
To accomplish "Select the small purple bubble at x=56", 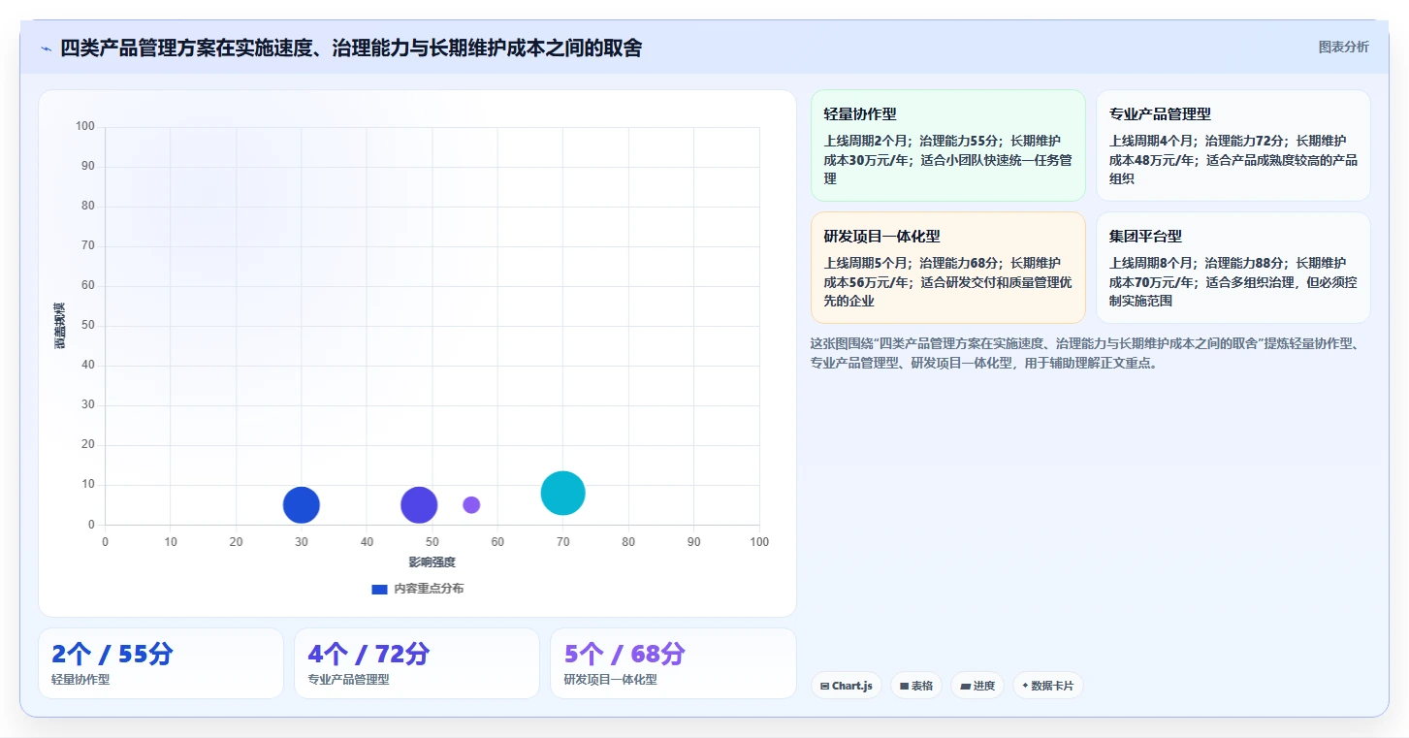I will (x=471, y=504).
